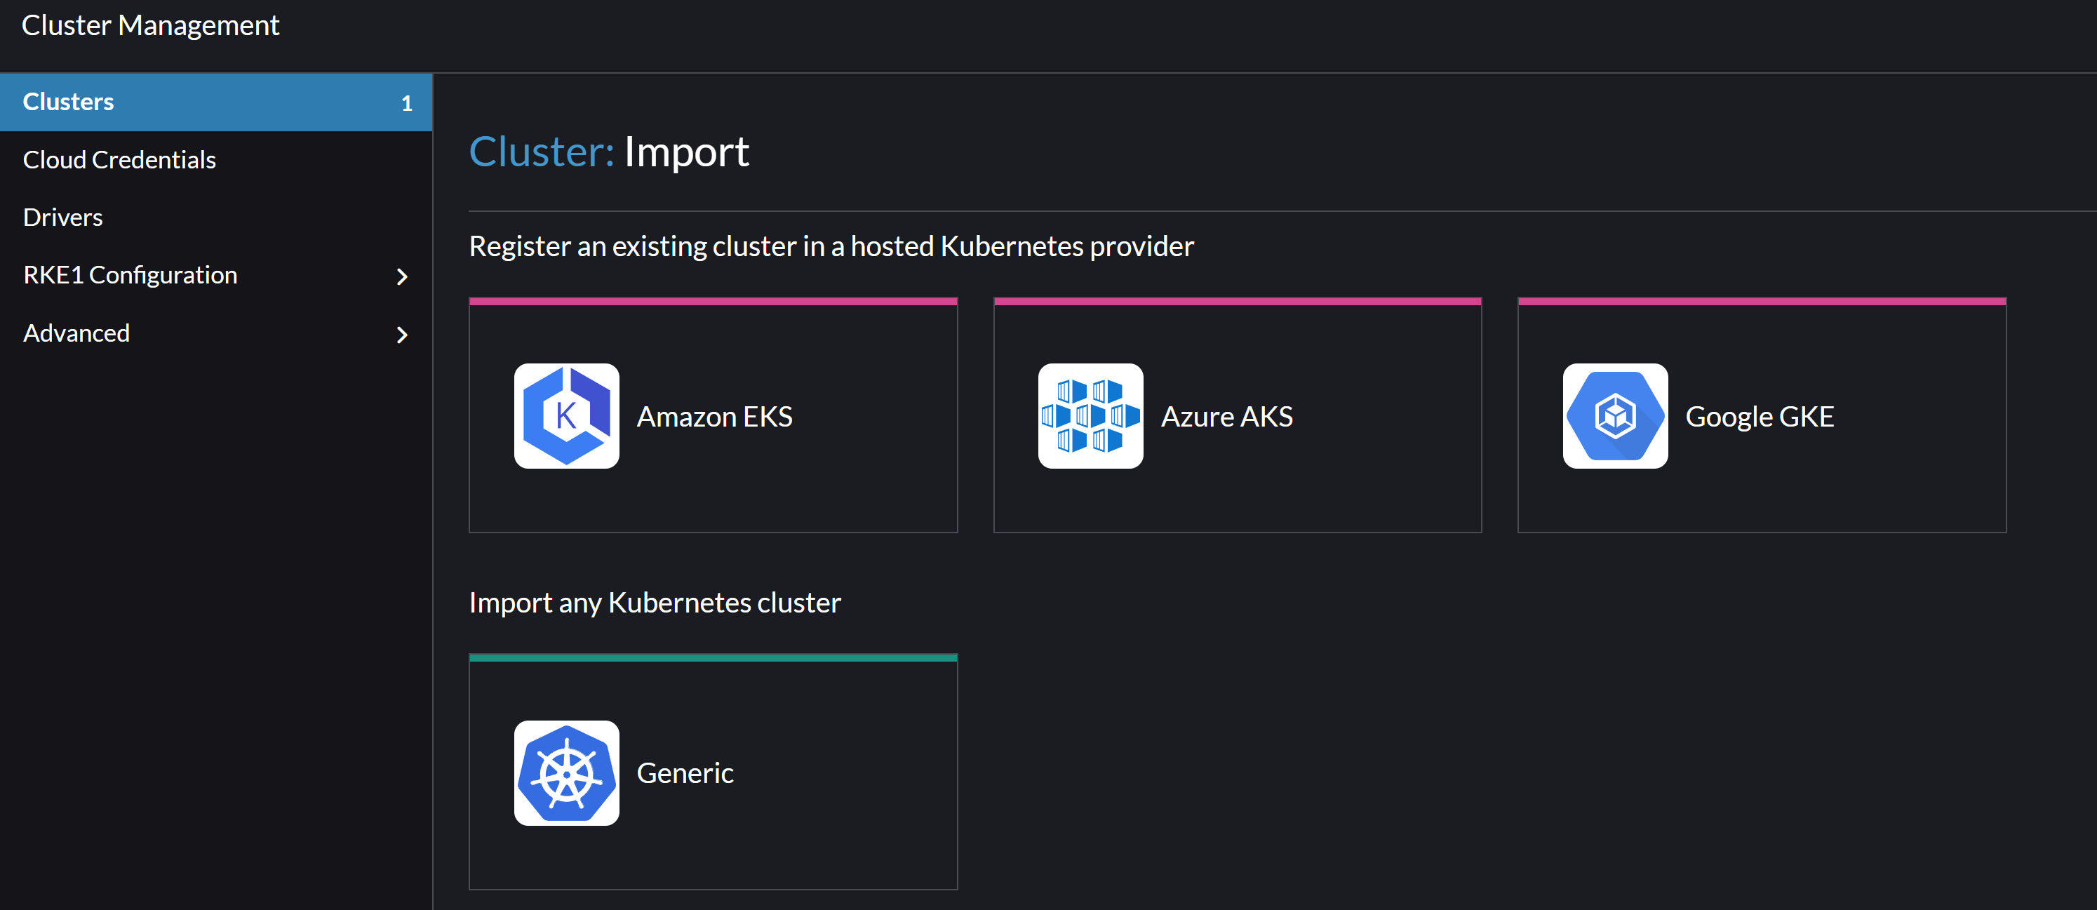Click the blue Cluster: breadcrumb link
2097x910 pixels.
point(542,152)
